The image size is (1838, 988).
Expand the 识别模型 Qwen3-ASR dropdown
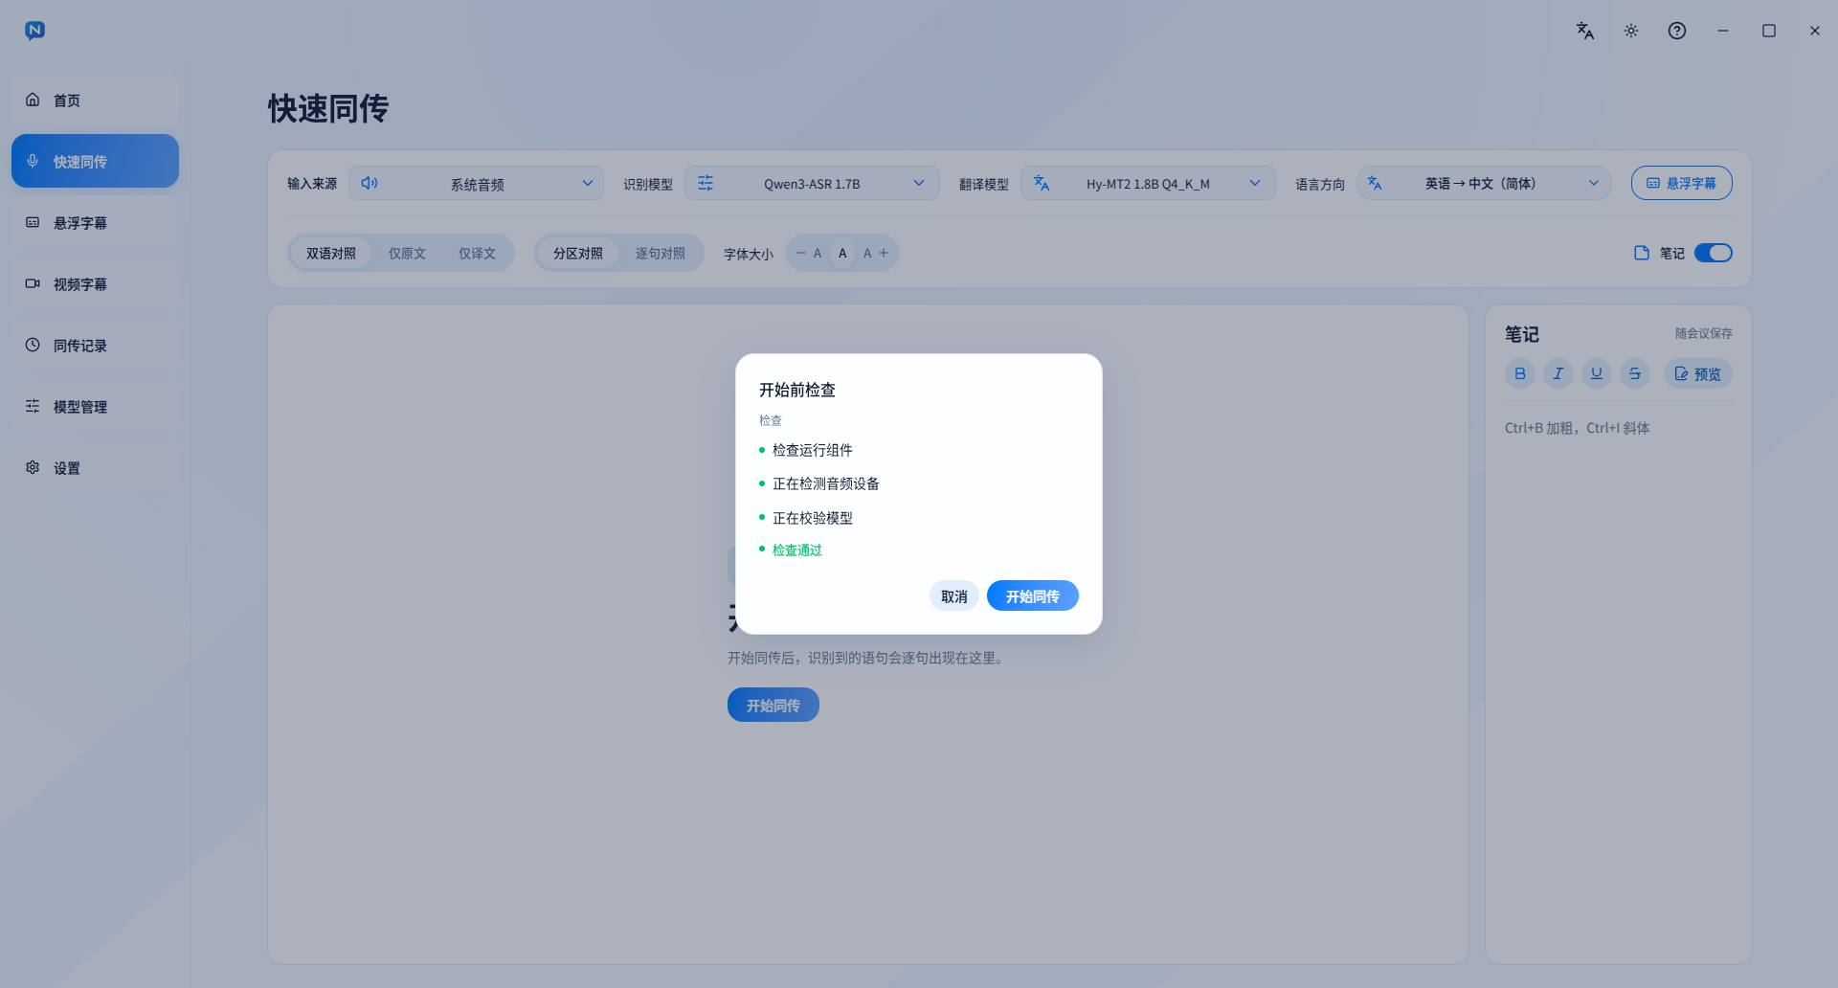812,183
